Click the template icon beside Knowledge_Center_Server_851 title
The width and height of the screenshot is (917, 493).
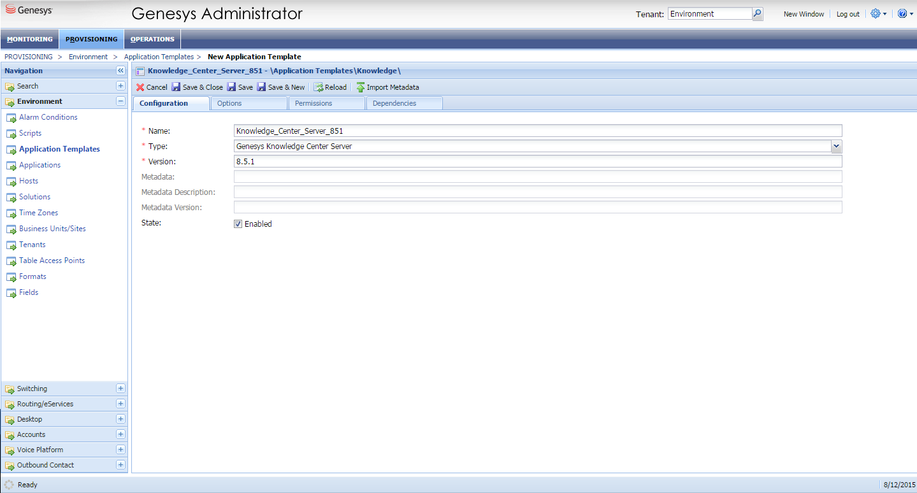140,71
